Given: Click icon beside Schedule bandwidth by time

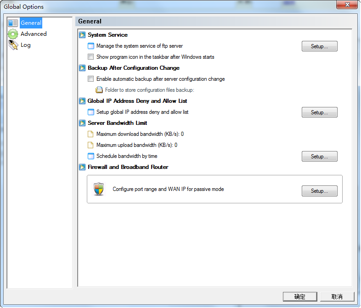Looking at the screenshot, I should pyautogui.click(x=91, y=156).
